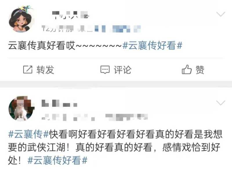Tap the comment speech bubble icon
Image resolution: width=232 pixels, height=171 pixels.
point(105,70)
